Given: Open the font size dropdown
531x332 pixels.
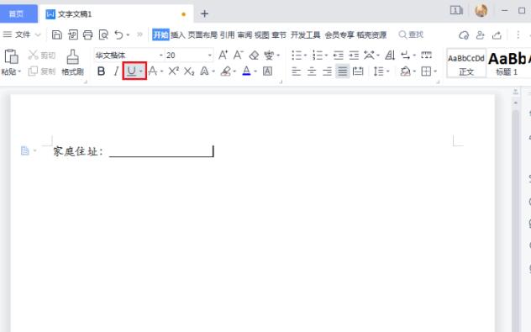Looking at the screenshot, I should click(209, 55).
